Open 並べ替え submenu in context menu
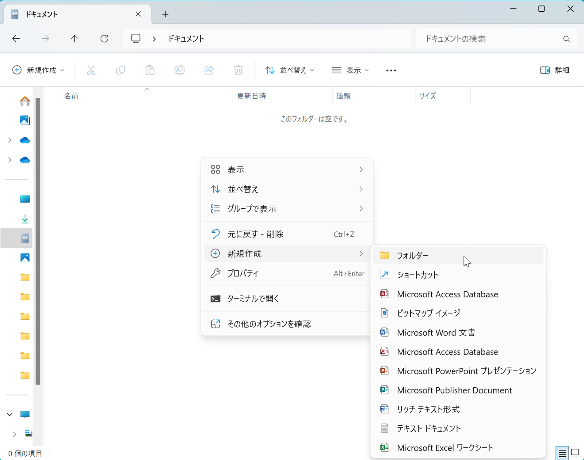The image size is (584, 460). click(x=287, y=189)
